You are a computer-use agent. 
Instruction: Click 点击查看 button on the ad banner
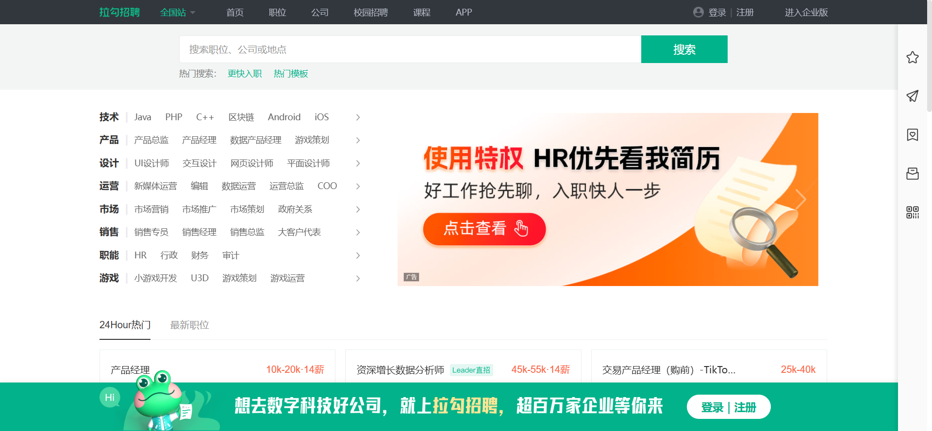tap(484, 228)
